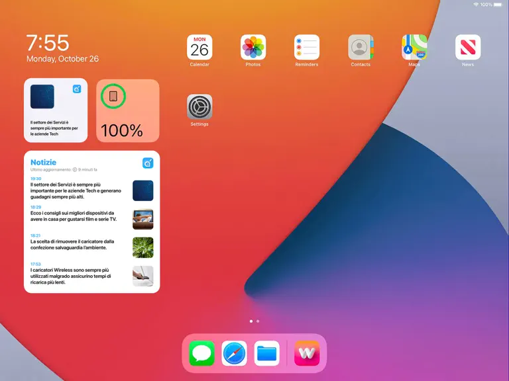The height and width of the screenshot is (381, 509).
Task: Launch Safari from the dock
Action: click(234, 353)
